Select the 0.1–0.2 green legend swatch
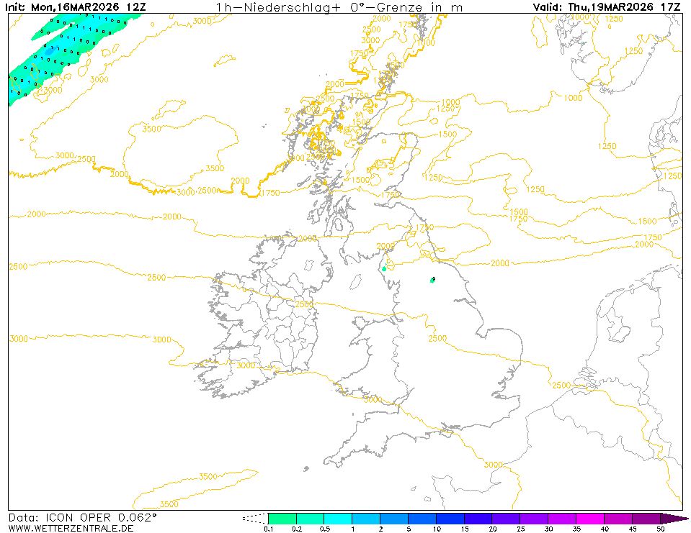 pos(282,518)
